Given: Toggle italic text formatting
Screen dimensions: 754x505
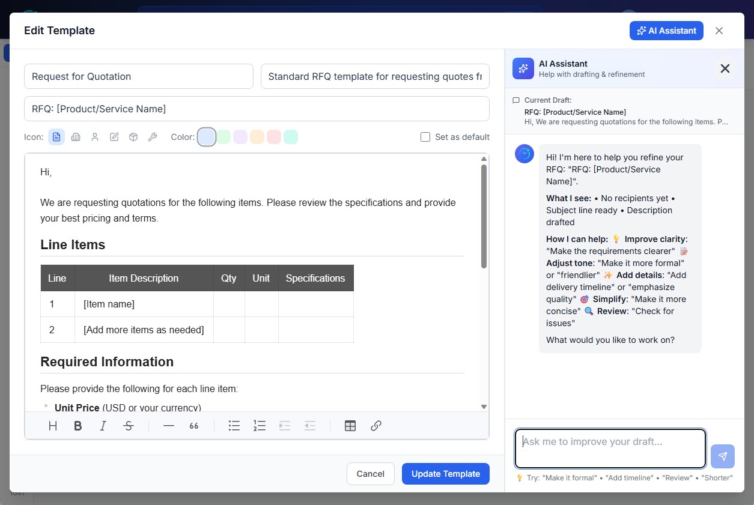Looking at the screenshot, I should 103,426.
